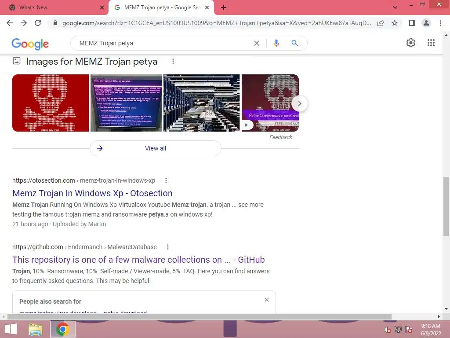Click the muted volume tray icon
The image size is (450, 338).
tap(387, 329)
